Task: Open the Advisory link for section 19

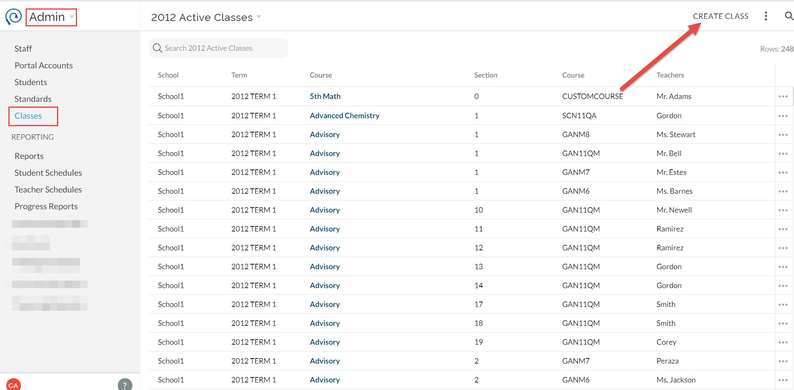Action: [x=325, y=342]
